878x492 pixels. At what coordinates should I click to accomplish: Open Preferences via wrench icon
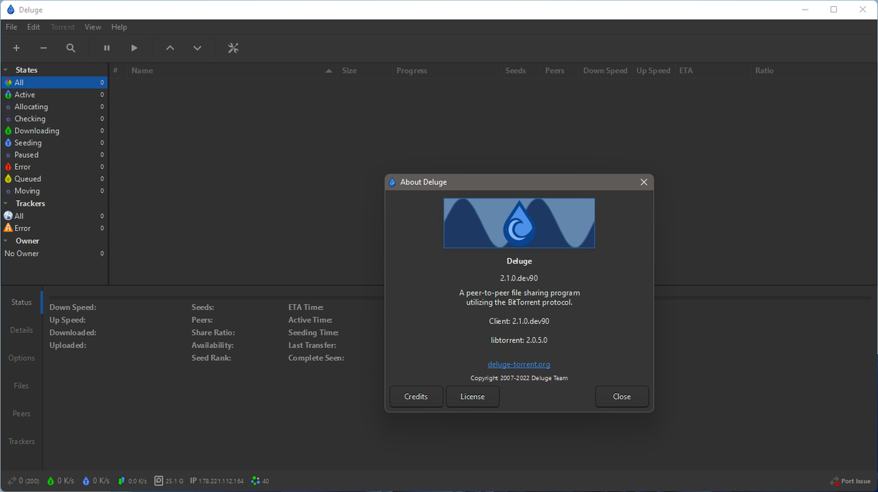click(x=233, y=48)
